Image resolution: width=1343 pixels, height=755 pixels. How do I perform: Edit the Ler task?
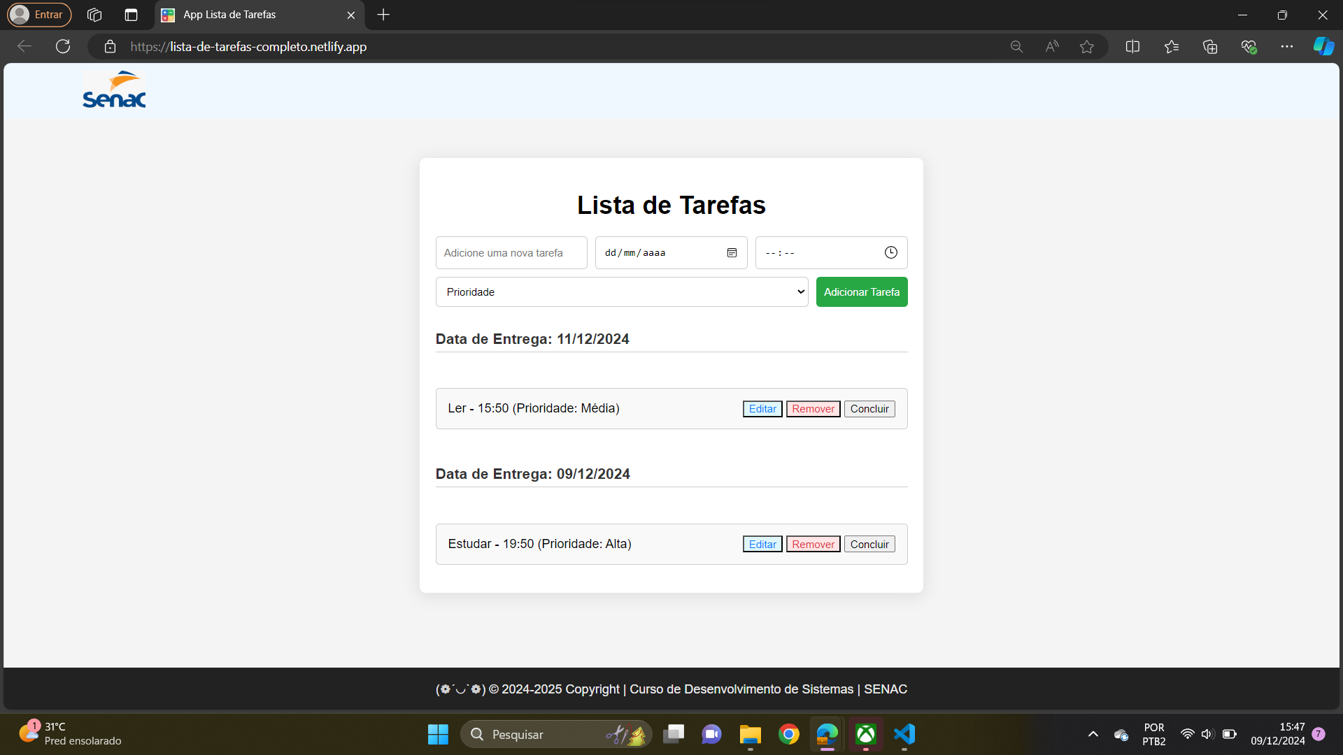(x=762, y=409)
